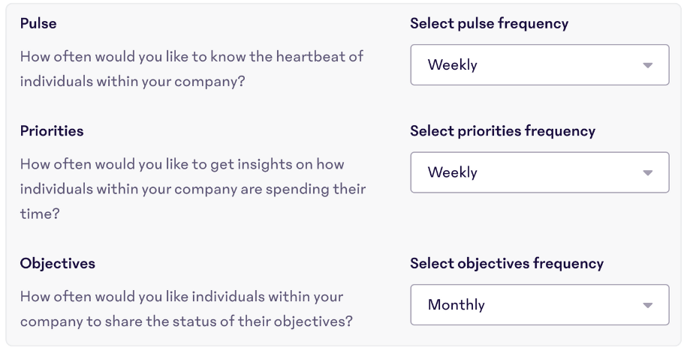Select the Objectives section heading
Image resolution: width=687 pixels, height=350 pixels.
coord(57,263)
